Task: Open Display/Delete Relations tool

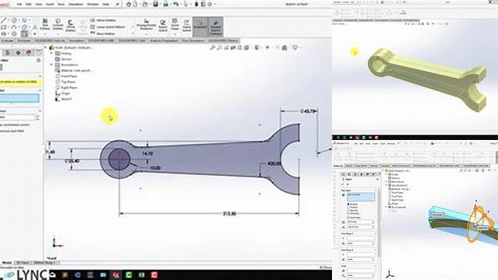Action: [147, 25]
